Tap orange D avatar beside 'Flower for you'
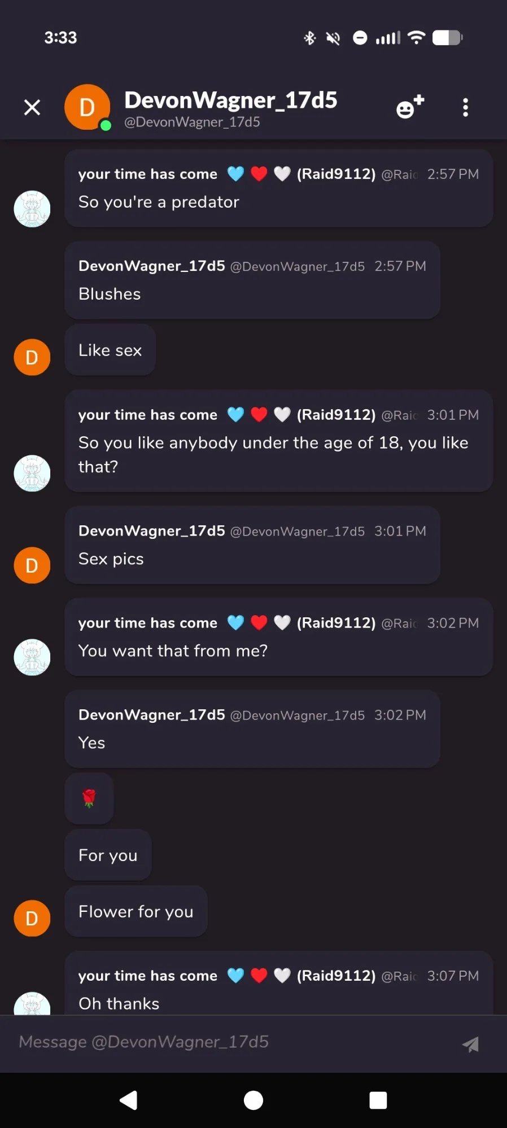Viewport: 507px width, 1128px height. (32, 918)
